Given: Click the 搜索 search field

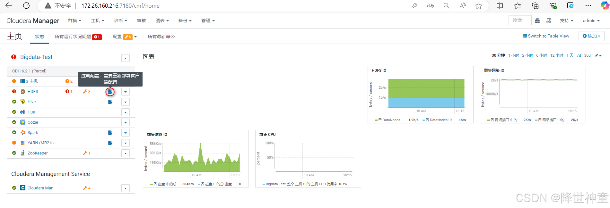Looking at the screenshot, I should (x=520, y=20).
